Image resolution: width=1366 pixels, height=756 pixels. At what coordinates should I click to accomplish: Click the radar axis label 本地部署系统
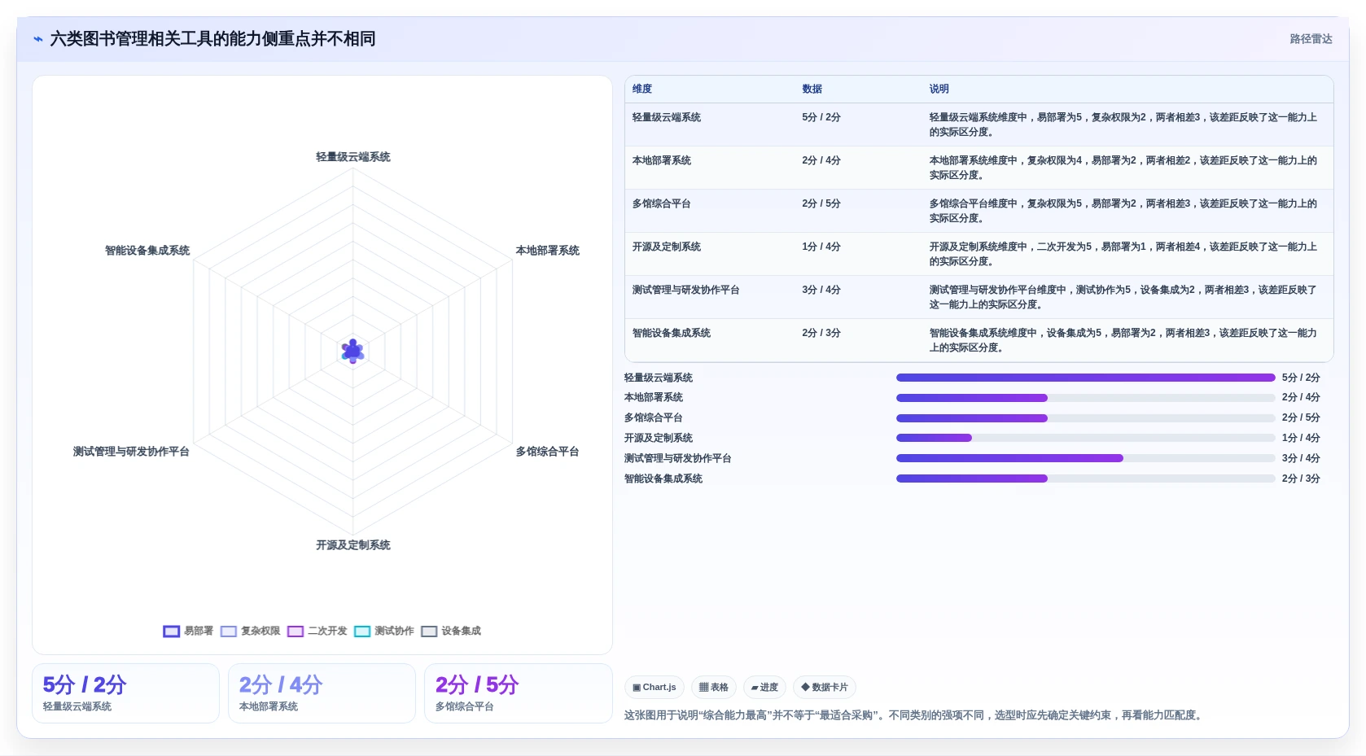tap(547, 251)
